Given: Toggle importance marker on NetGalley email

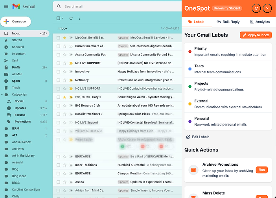Looking at the screenshot, I should coord(71,80).
